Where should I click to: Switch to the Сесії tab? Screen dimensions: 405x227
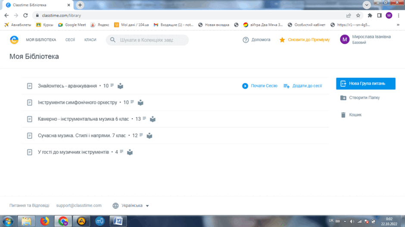(70, 40)
